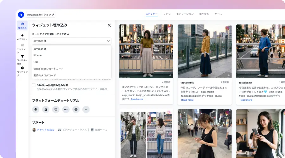Image resolution: width=285 pixels, height=158 pixels.
Task: Choose 動的カタログコード from the list
Action: pyautogui.click(x=72, y=75)
